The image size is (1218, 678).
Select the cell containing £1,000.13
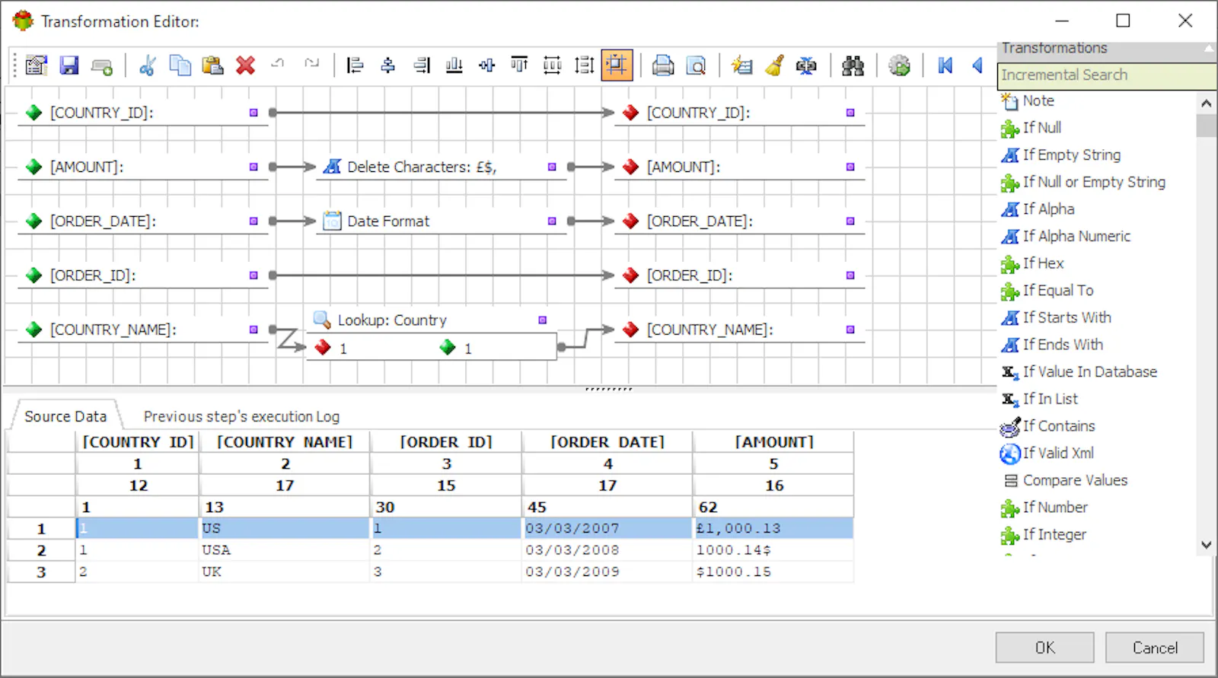click(x=773, y=528)
